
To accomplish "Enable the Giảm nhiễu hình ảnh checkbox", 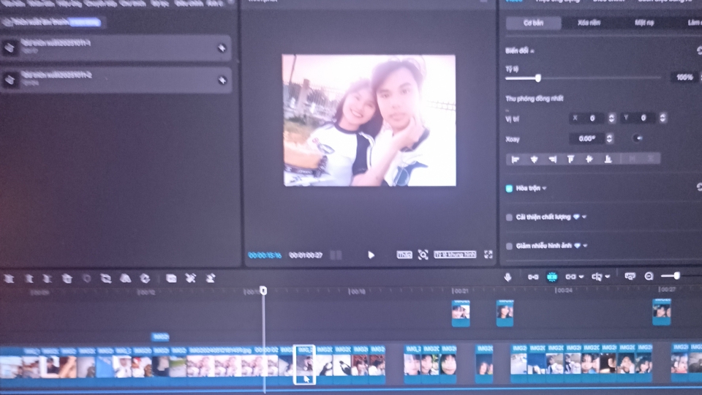I will pyautogui.click(x=510, y=246).
